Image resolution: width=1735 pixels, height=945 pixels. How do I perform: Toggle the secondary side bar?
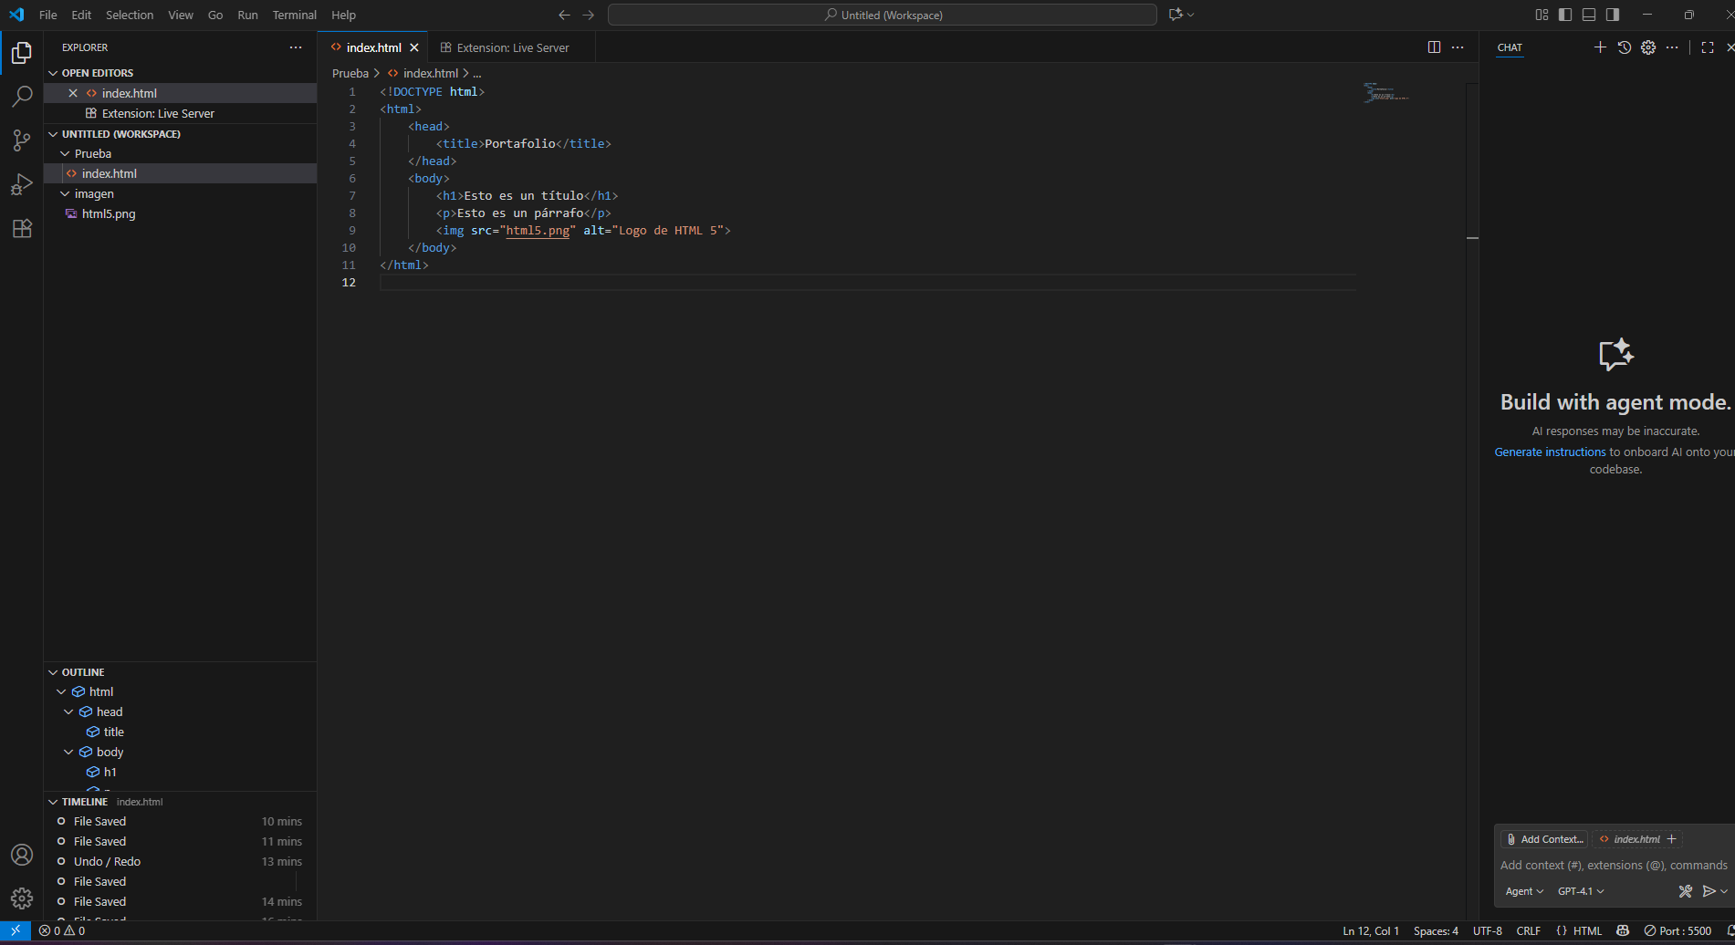(x=1613, y=15)
